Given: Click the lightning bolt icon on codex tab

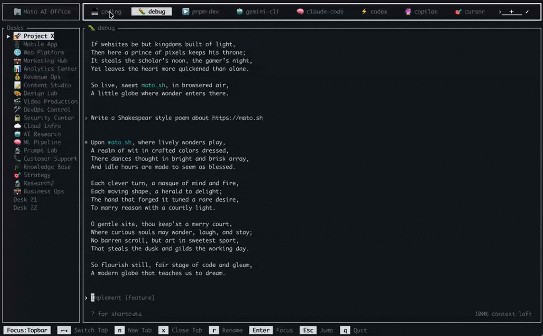Looking at the screenshot, I should pyautogui.click(x=364, y=12).
